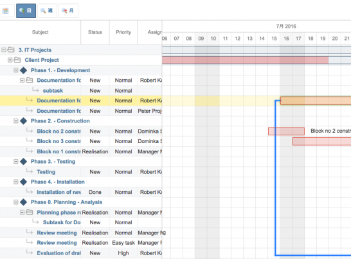Click diamond milestone icon of Phase 1

[x=23, y=70]
